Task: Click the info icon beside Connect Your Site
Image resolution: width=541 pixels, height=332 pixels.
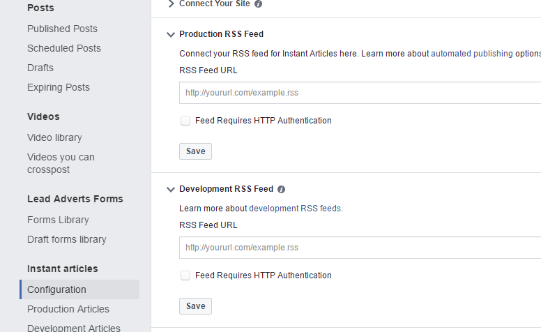Action: click(259, 3)
